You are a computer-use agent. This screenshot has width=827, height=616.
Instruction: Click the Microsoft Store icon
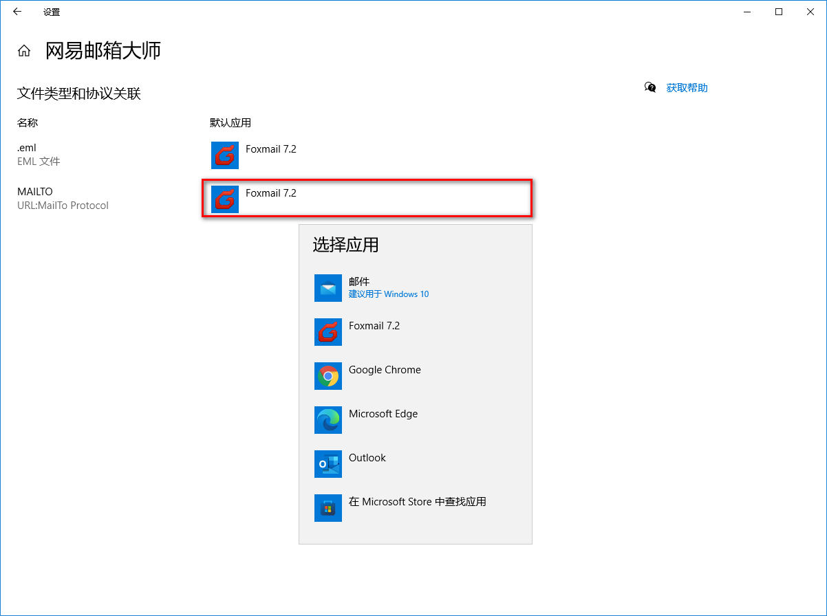pyautogui.click(x=328, y=508)
